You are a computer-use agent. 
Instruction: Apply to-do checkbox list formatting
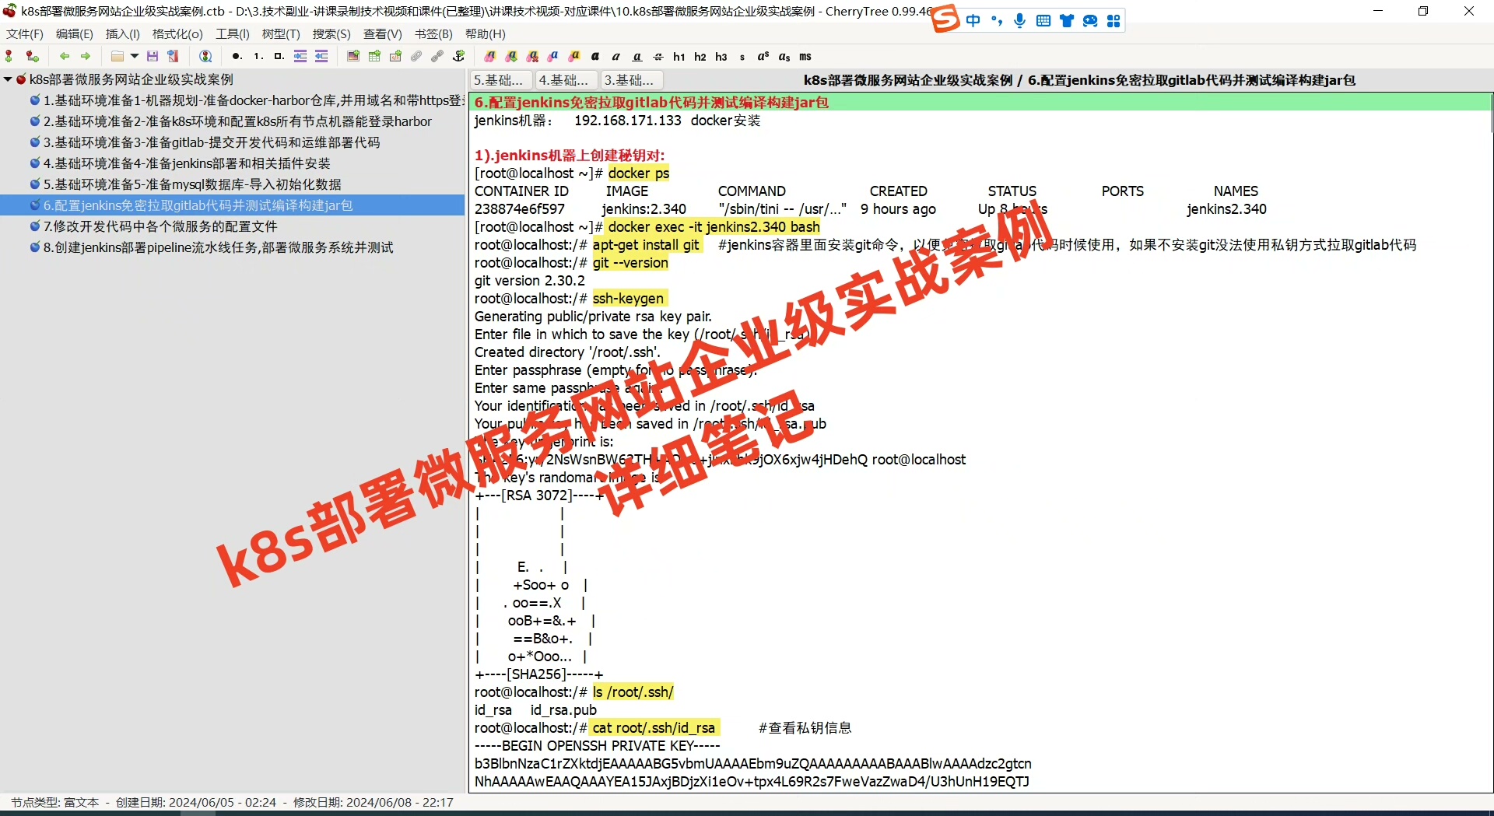coord(279,56)
